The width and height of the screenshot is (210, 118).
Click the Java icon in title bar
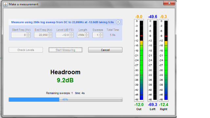(5, 4)
